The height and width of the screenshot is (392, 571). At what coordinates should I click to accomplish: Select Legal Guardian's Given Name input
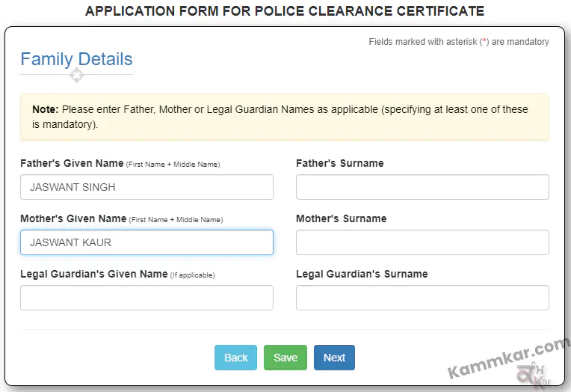pyautogui.click(x=146, y=298)
